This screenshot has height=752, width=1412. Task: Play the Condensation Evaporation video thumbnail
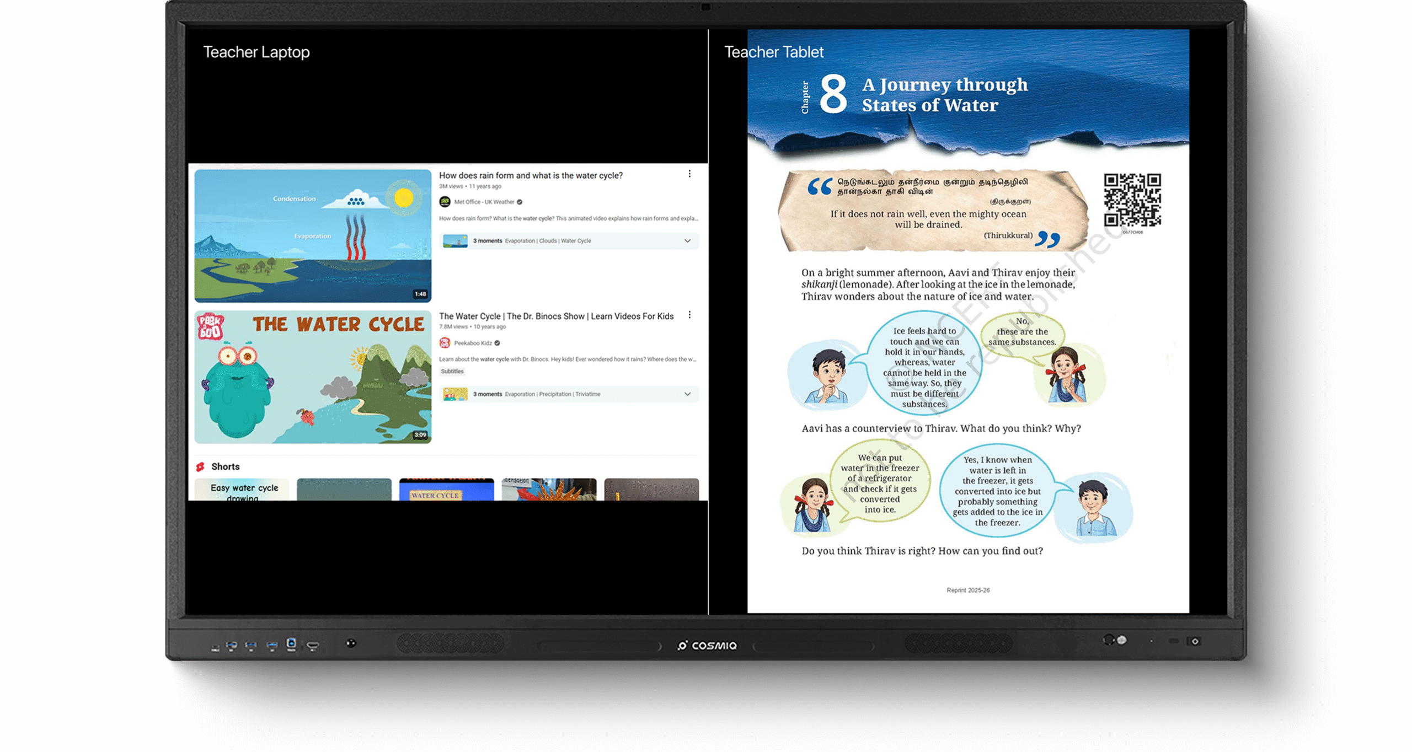tap(313, 236)
